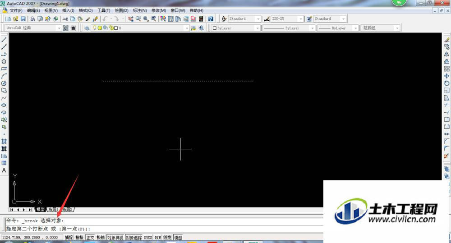Select the Erase tool in Modify toolbar

coord(446,40)
